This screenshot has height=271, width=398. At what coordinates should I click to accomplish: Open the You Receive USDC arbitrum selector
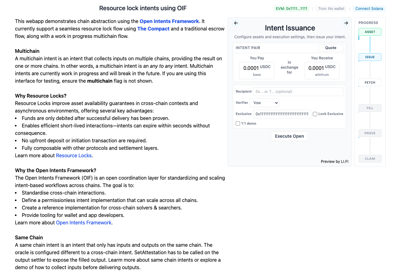click(x=322, y=71)
